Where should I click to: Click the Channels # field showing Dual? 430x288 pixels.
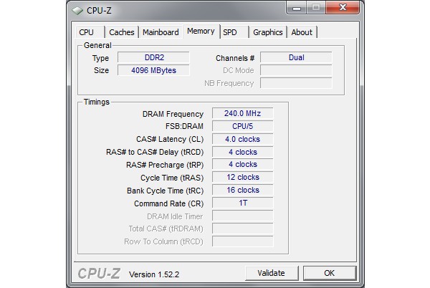[296, 57]
